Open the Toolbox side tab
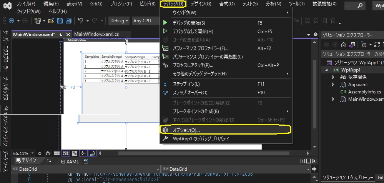The height and width of the screenshot is (183, 384). coord(7,88)
